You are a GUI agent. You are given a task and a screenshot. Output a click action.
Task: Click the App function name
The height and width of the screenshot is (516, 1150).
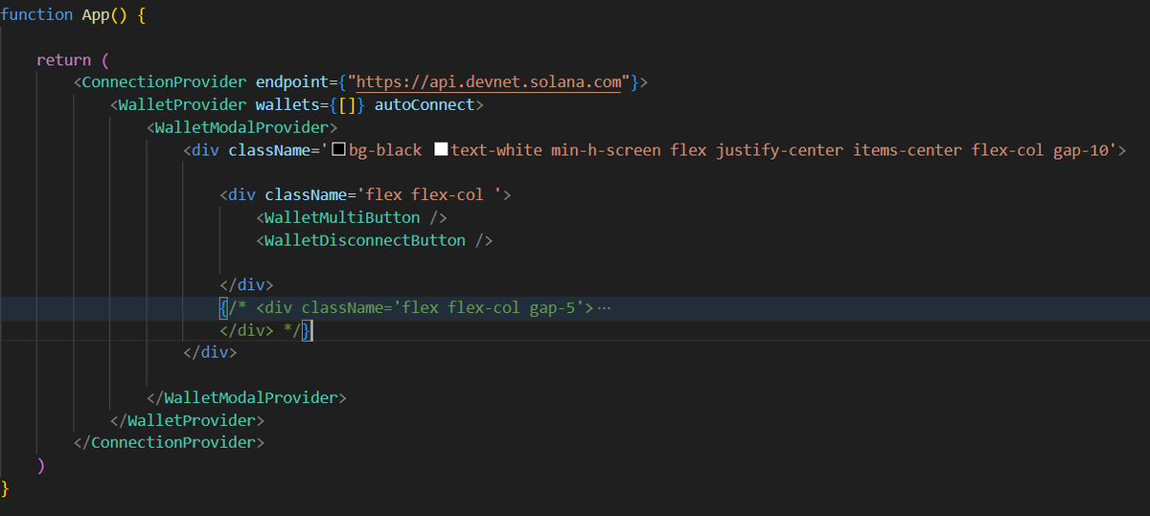pyautogui.click(x=95, y=14)
